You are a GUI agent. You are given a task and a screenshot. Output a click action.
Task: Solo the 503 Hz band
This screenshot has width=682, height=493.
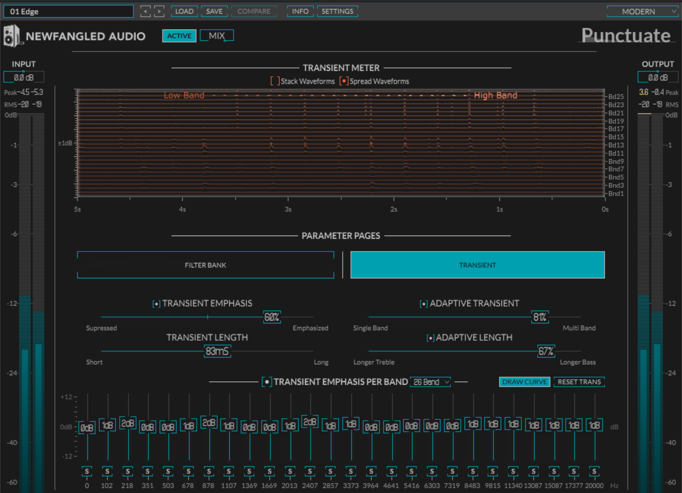point(168,472)
